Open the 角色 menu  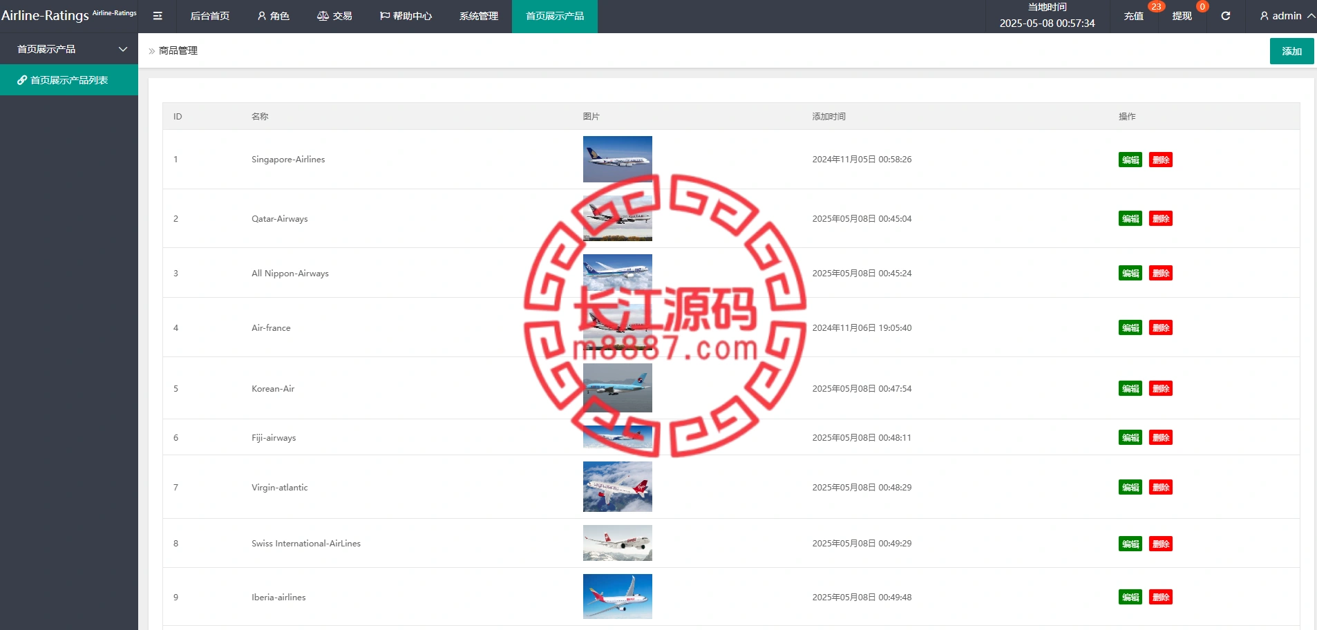[273, 16]
